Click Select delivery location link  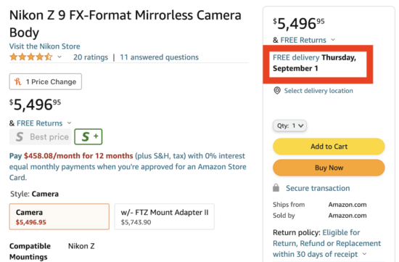pos(318,91)
